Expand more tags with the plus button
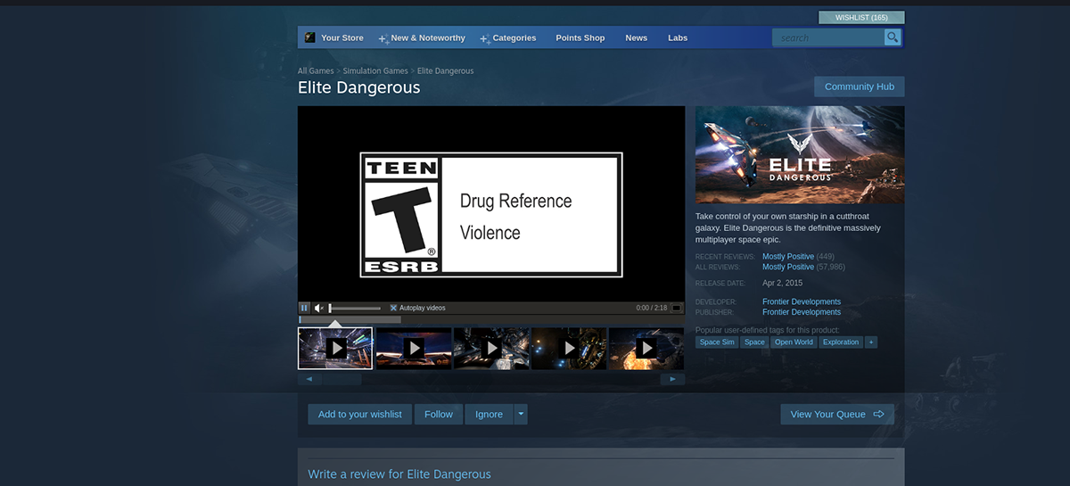 [x=871, y=342]
